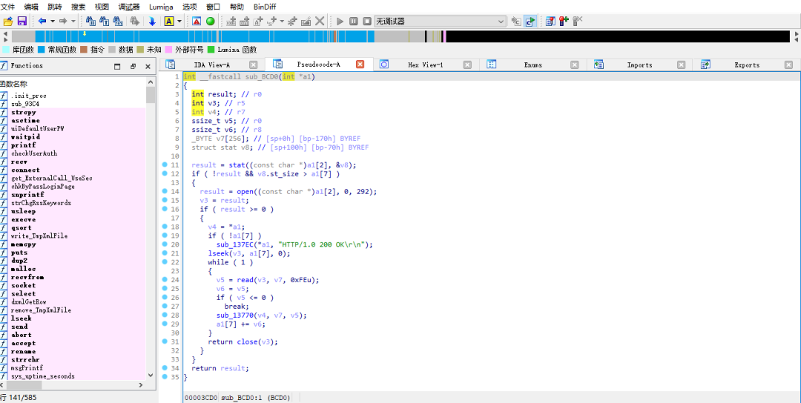
Task: Click the yellow A text-view icon
Action: [169, 21]
